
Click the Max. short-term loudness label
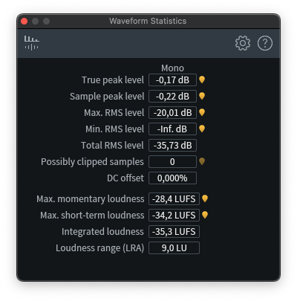[x=92, y=216]
